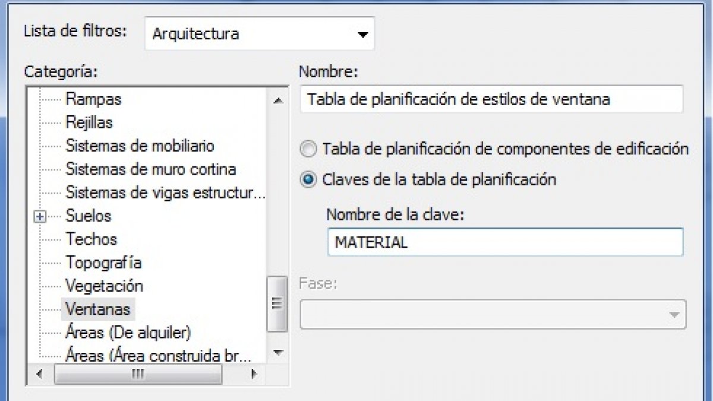Select Rejillas category
713x401 pixels.
pos(89,123)
